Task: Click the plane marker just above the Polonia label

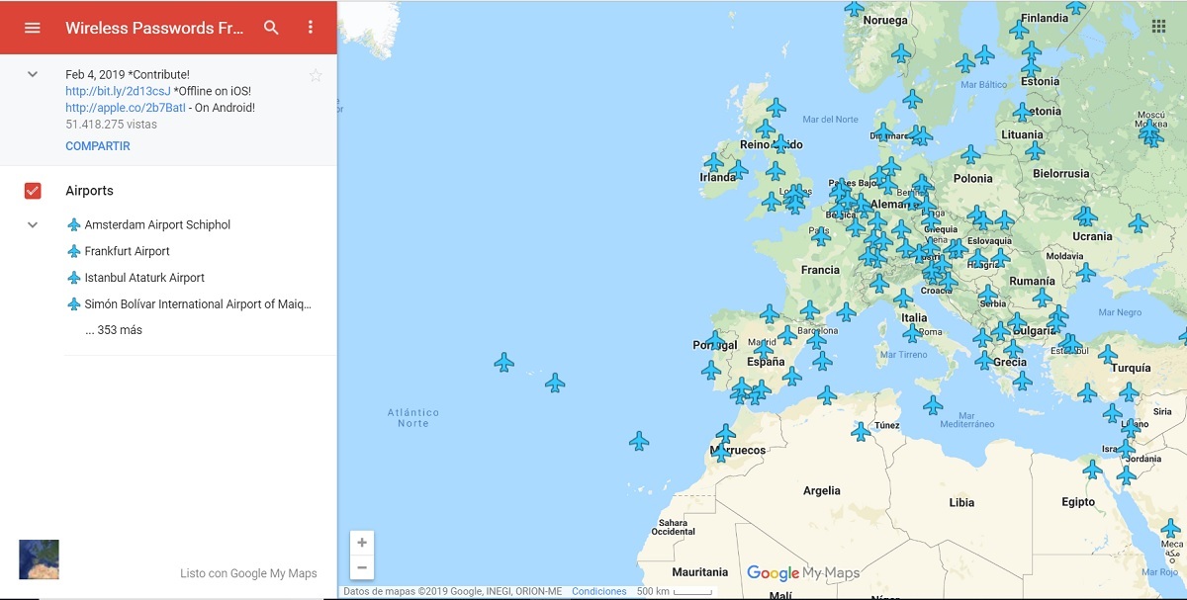Action: [x=970, y=154]
